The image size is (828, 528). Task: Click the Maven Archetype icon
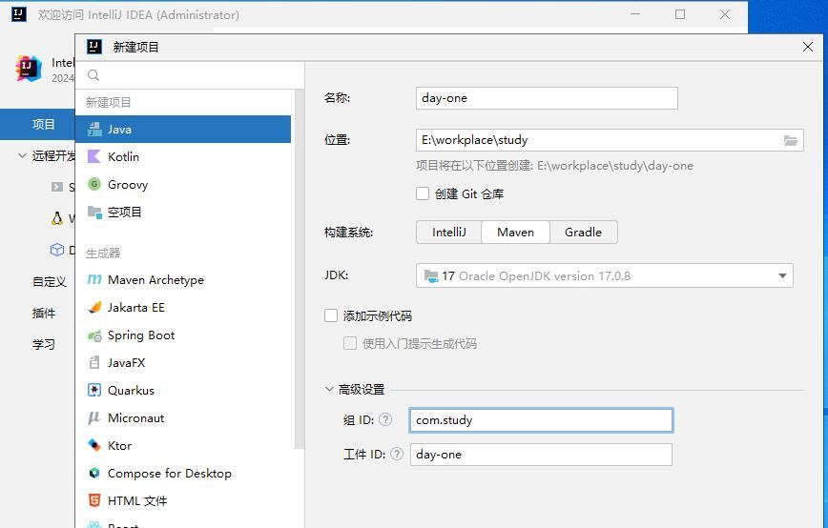pos(94,280)
